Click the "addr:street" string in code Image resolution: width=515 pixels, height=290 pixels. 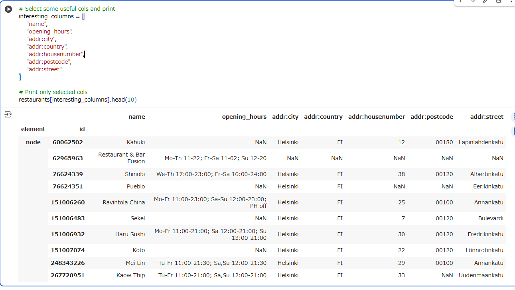click(44, 69)
